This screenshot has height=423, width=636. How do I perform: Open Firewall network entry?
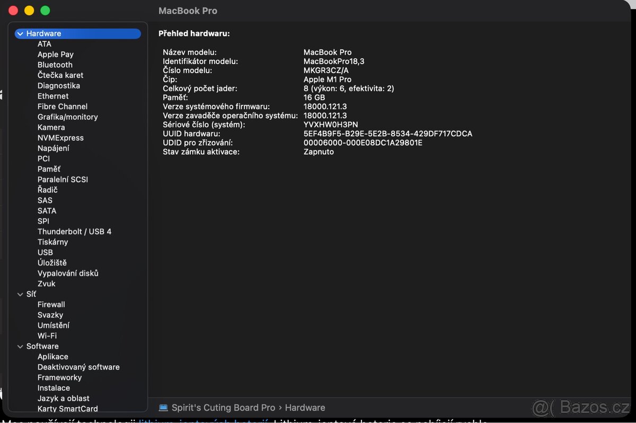(x=51, y=304)
